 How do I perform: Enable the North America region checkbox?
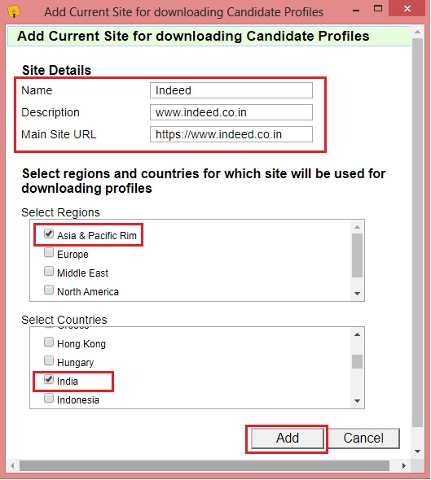49,290
